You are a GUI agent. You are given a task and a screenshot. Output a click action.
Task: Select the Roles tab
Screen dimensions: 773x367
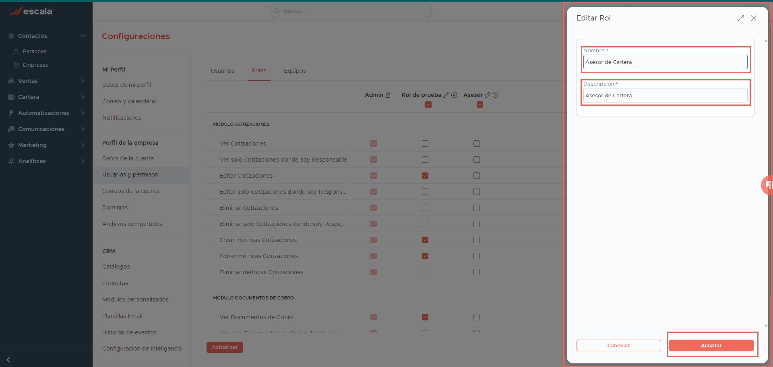pos(259,70)
